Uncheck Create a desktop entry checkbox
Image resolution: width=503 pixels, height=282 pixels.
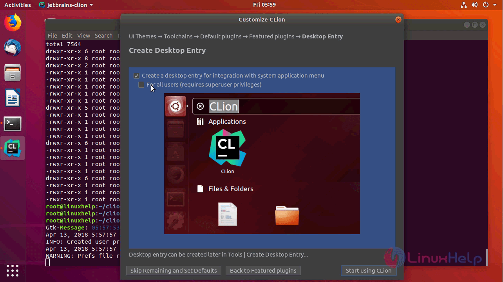(x=136, y=76)
